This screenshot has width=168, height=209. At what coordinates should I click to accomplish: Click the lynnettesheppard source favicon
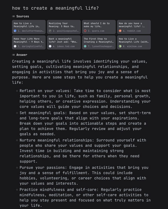(85, 46)
